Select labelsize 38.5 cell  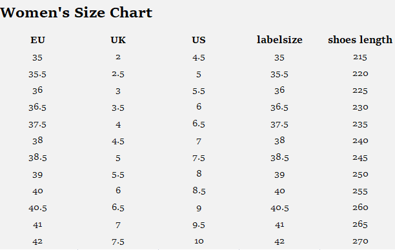coord(279,157)
